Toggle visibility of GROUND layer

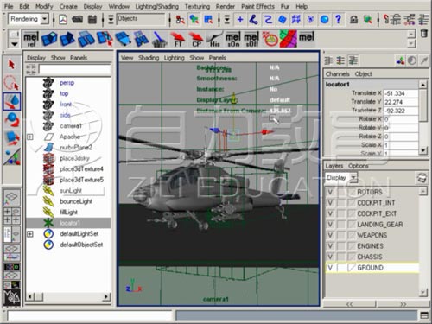pyautogui.click(x=330, y=268)
